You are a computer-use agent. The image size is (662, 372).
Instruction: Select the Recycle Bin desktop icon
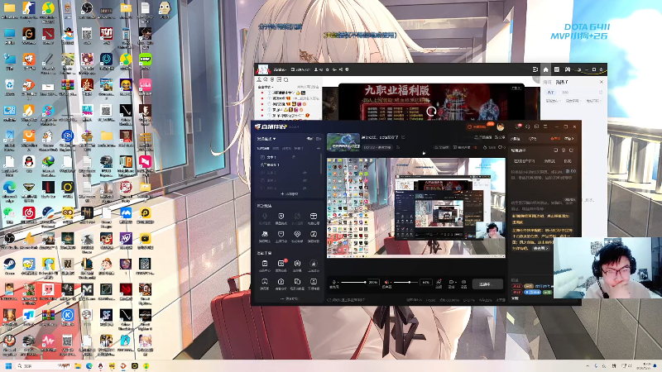tap(9, 88)
